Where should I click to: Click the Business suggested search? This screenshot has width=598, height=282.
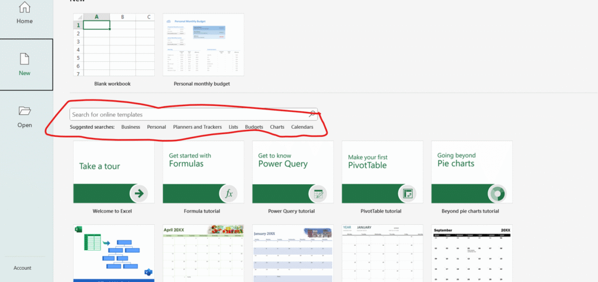[x=131, y=127]
